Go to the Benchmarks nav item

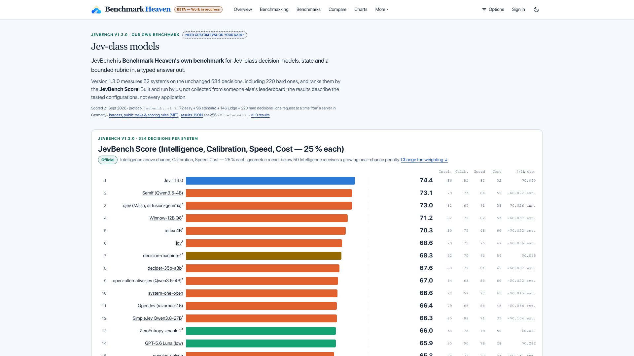[308, 10]
